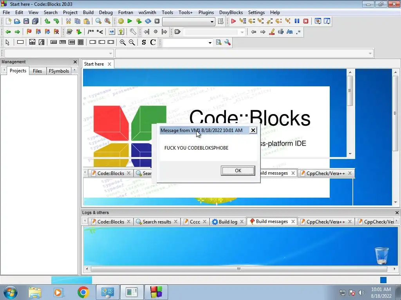Click the Code::Blocks taskbar icon
The height and width of the screenshot is (300, 401).
pos(156,292)
